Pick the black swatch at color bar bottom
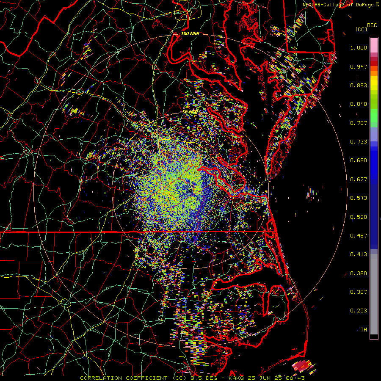 tap(374, 337)
